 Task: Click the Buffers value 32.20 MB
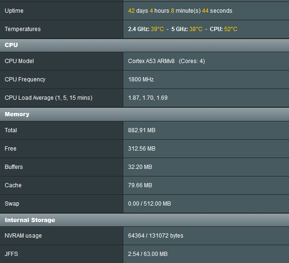[140, 167]
